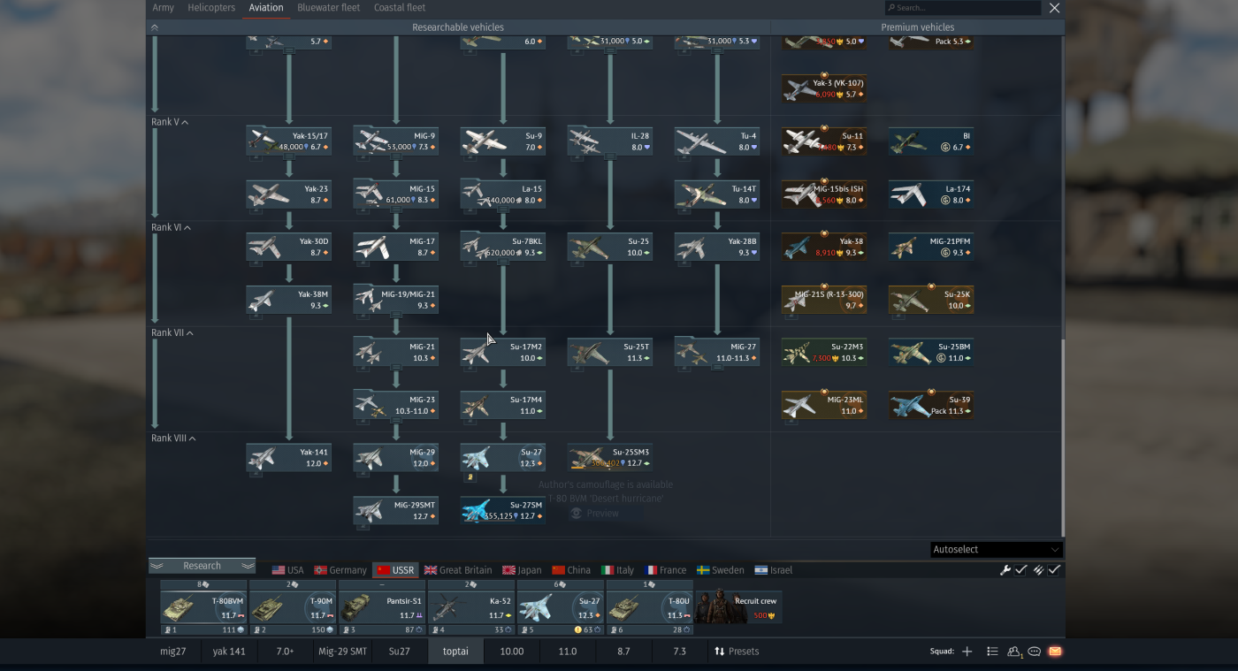Select the Yak-141 aircraft card
This screenshot has height=671, width=1238.
(x=289, y=458)
